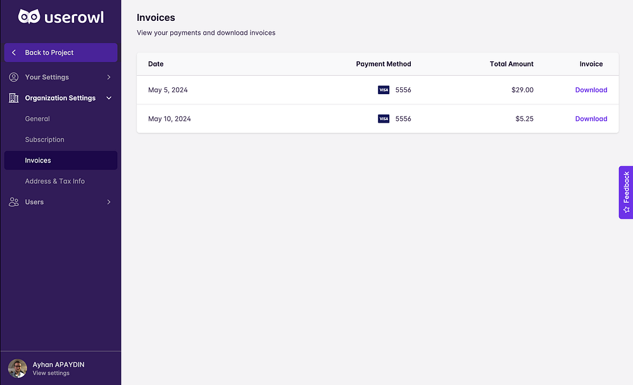Click Ayhan APAYDIN's profile avatar
Image resolution: width=633 pixels, height=385 pixels.
coord(17,369)
